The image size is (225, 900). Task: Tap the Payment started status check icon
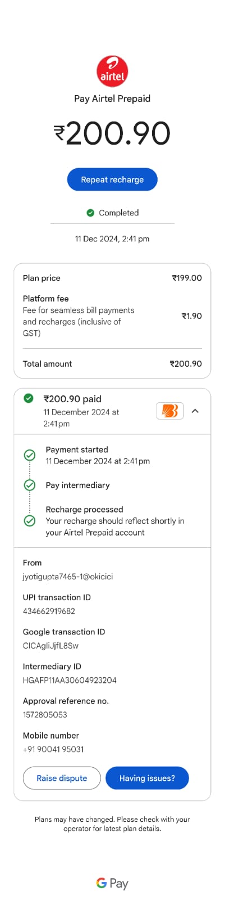click(x=30, y=454)
